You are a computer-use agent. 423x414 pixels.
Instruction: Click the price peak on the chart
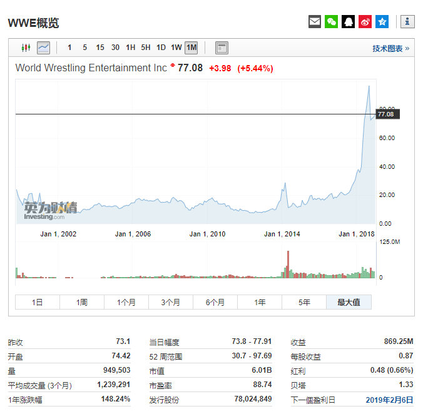[369, 86]
